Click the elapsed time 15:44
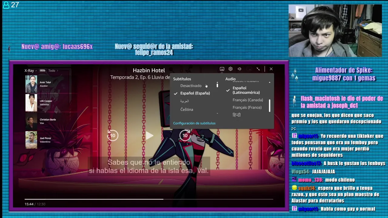The image size is (388, 218). tap(29, 204)
